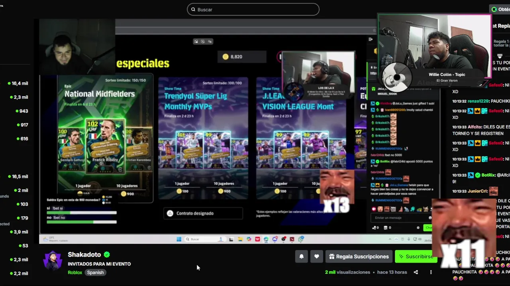Select the Trendyol Süper Lig Monthly MVPs card
The width and height of the screenshot is (510, 286).
pyautogui.click(x=203, y=138)
